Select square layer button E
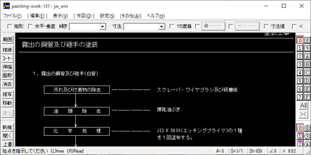311x155 pixels. pyautogui.click(x=307, y=89)
